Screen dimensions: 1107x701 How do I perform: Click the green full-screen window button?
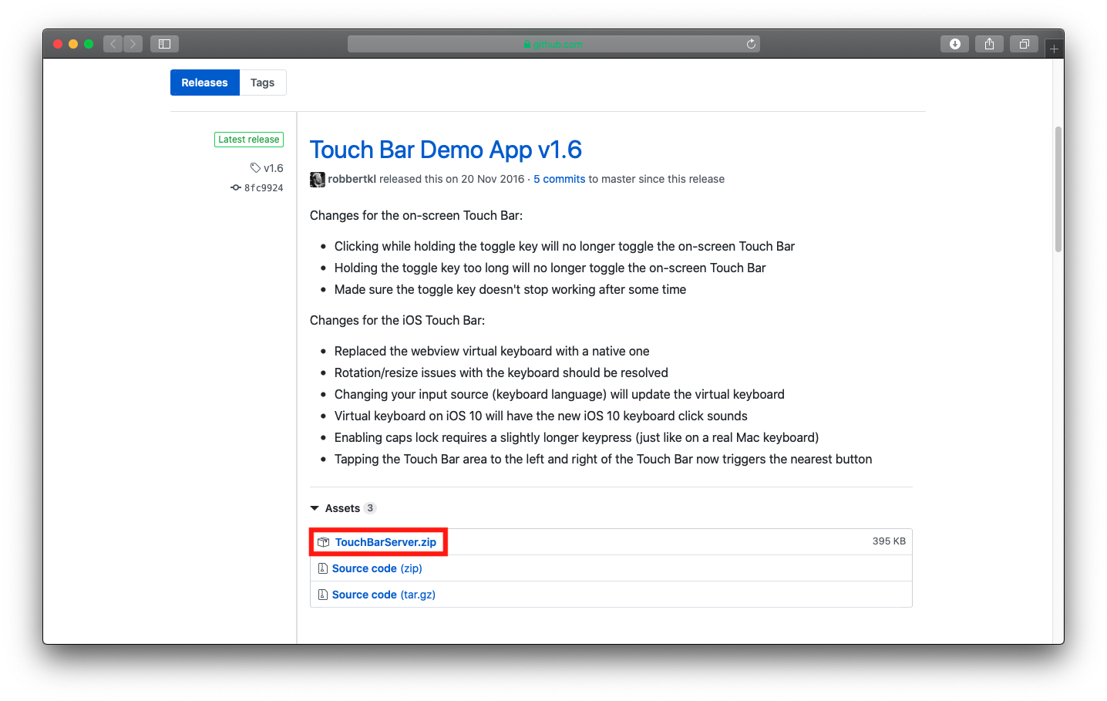pos(89,44)
